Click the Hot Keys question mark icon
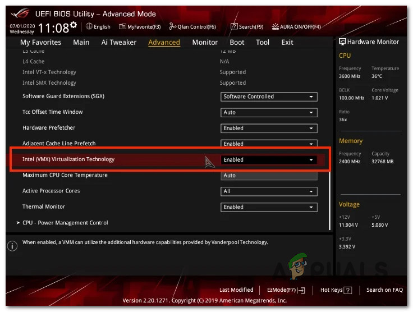 (348, 290)
